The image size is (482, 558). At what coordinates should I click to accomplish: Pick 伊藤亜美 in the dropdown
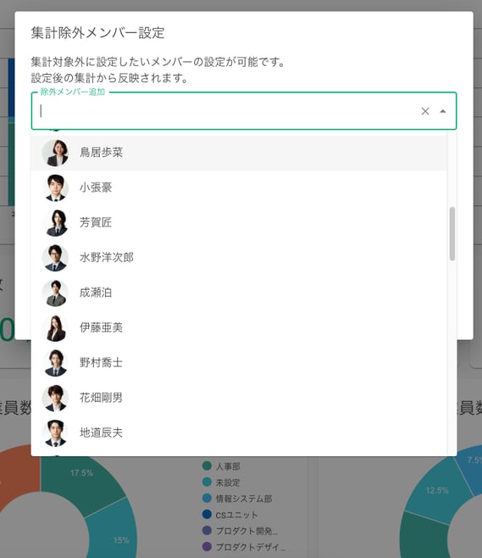239,327
